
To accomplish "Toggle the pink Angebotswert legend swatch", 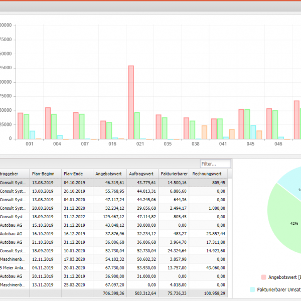I will pyautogui.click(x=264, y=277).
